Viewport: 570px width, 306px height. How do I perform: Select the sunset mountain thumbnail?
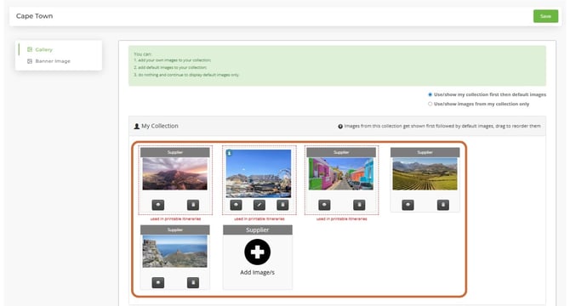click(175, 173)
